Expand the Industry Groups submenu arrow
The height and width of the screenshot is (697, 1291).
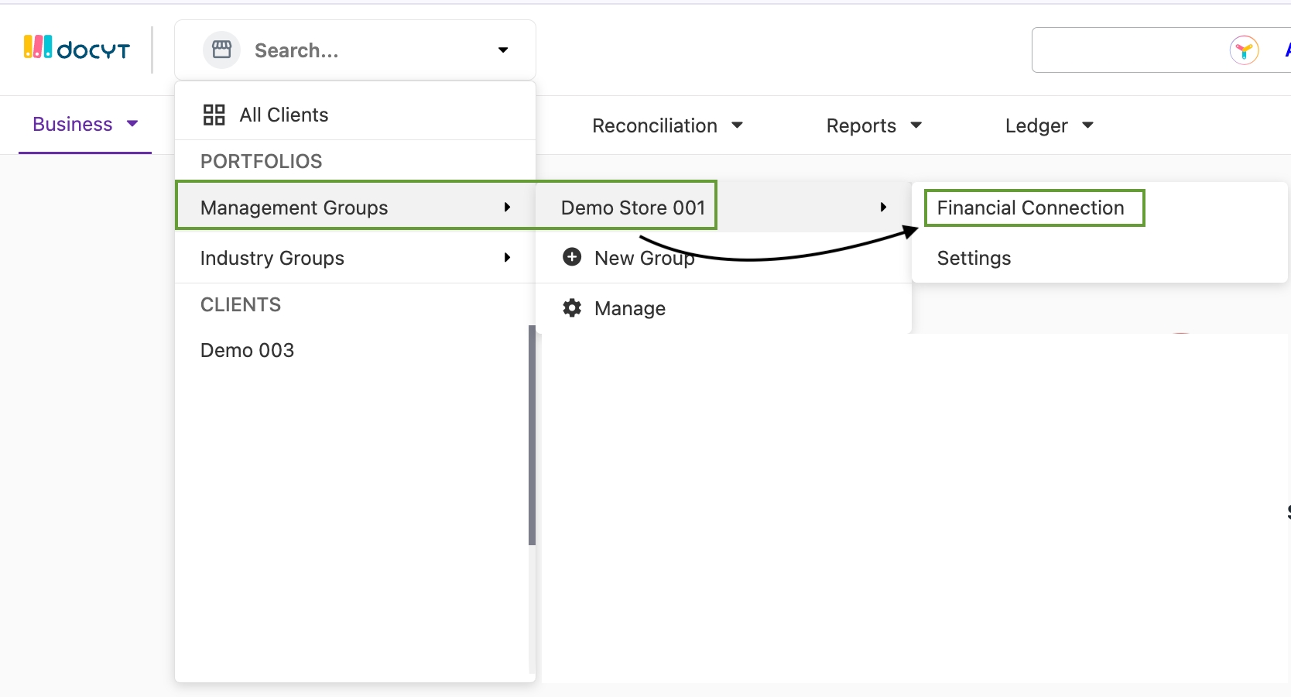click(x=507, y=257)
